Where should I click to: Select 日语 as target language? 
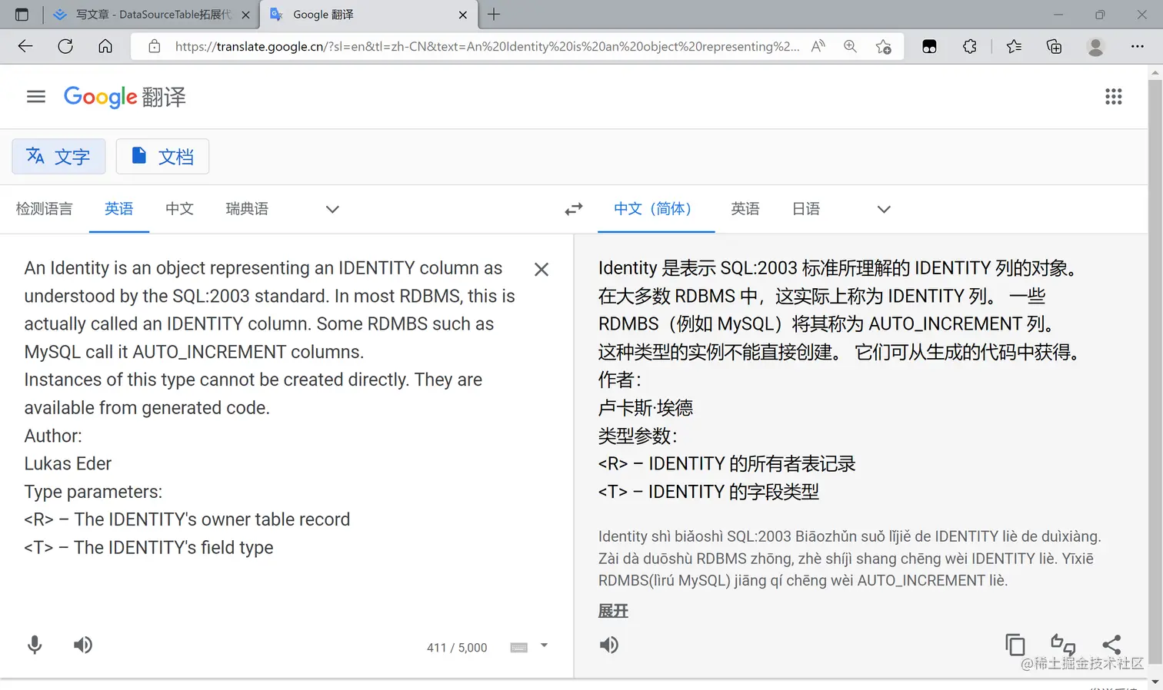tap(806, 209)
